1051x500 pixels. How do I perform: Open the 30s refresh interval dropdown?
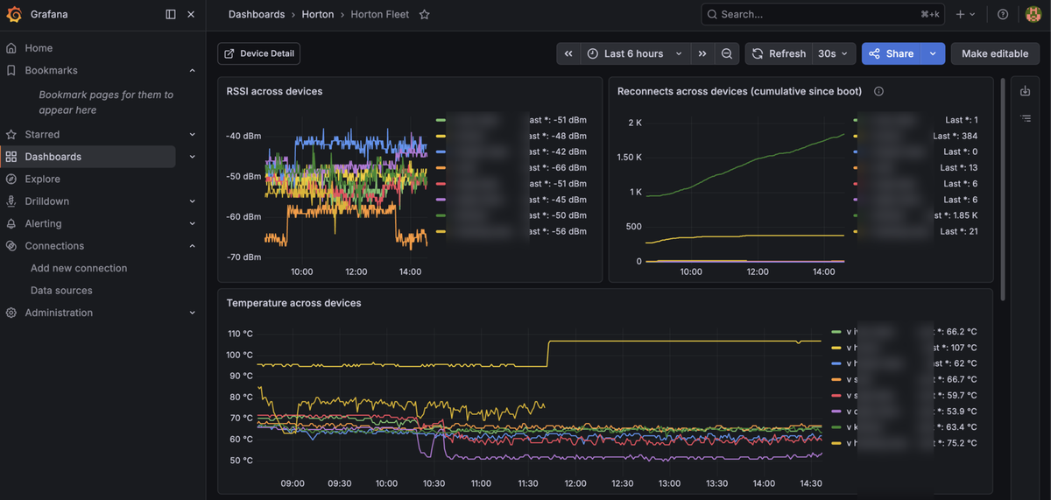[x=833, y=53]
